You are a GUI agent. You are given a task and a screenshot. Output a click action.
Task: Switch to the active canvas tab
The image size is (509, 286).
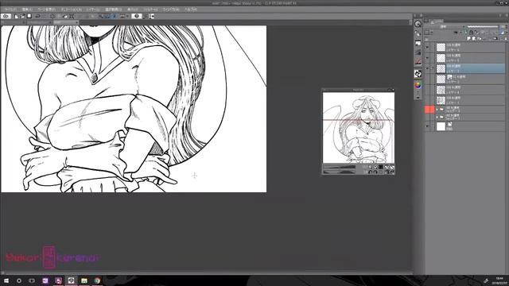[x=66, y=22]
